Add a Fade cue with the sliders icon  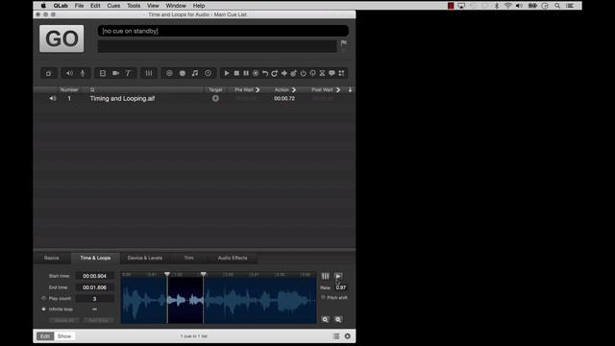pyautogui.click(x=149, y=73)
